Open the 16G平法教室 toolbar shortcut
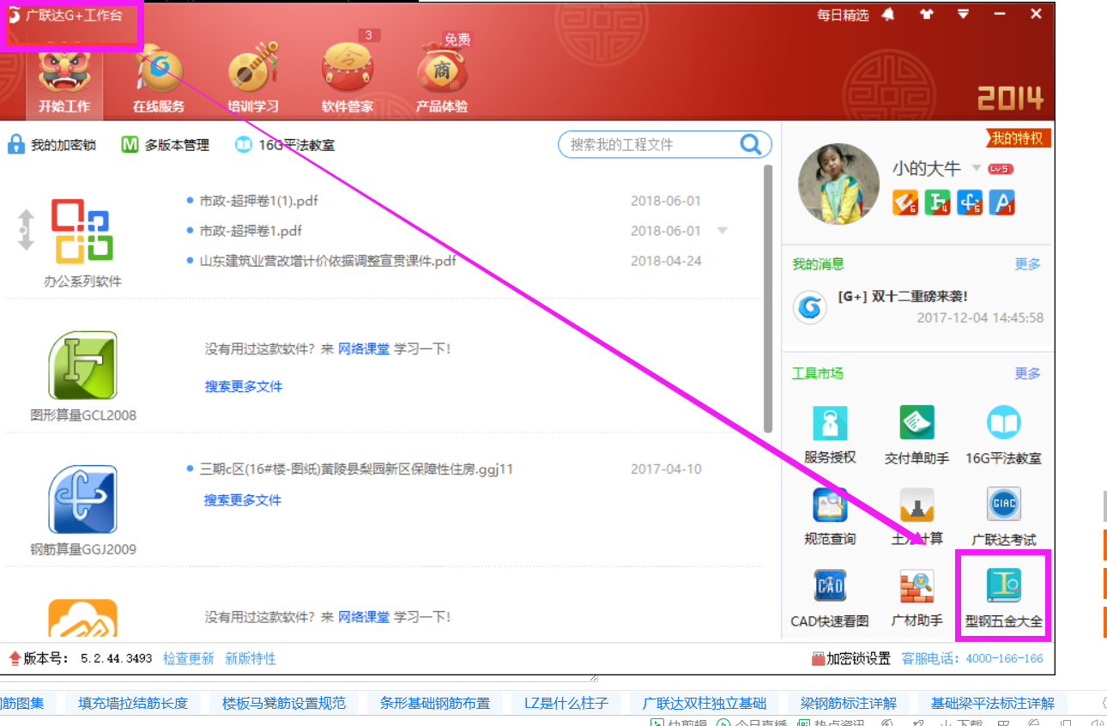 tap(285, 145)
